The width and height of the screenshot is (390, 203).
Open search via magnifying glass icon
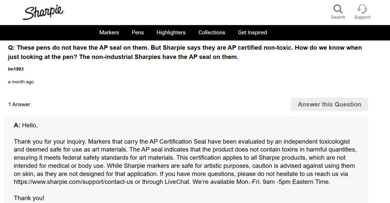[x=338, y=9]
